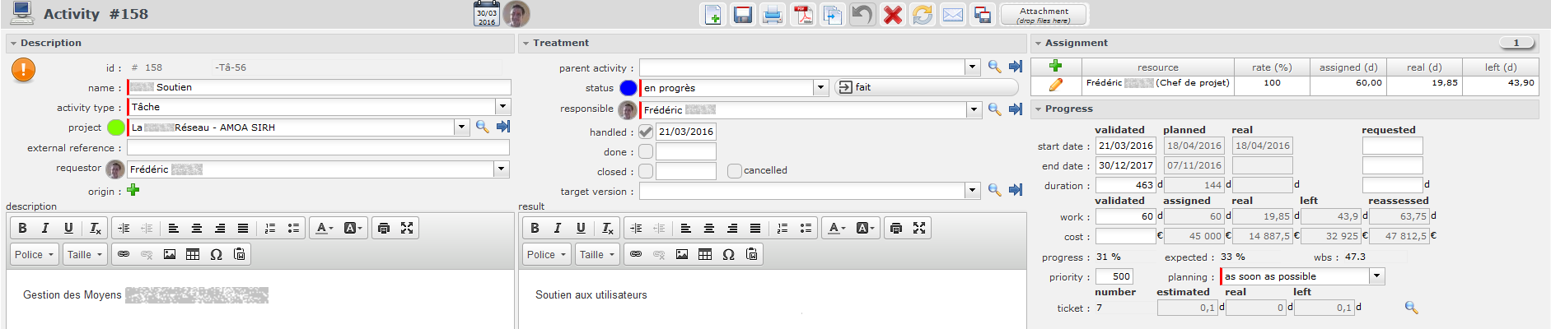Go to project using the blue arrow icon
1551x329 pixels.
click(x=503, y=127)
